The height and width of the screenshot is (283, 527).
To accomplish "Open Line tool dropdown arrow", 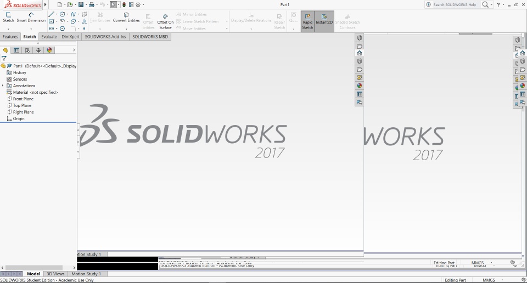I will [x=57, y=14].
